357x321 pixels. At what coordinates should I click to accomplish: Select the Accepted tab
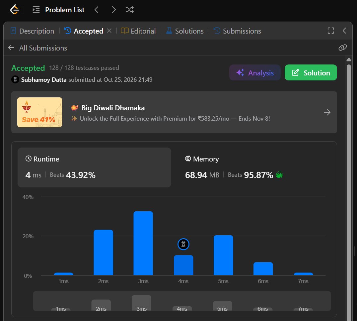[x=84, y=31]
